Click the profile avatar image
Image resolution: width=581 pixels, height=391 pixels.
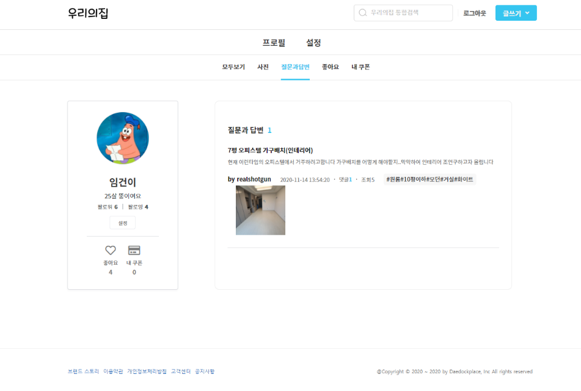(x=122, y=138)
